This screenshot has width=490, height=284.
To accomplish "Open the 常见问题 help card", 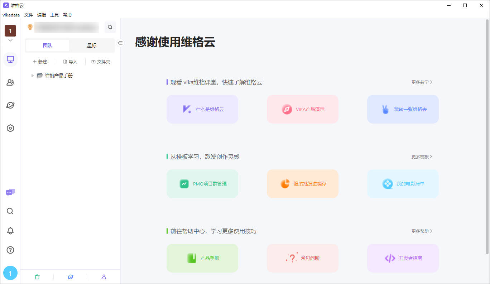I will pos(303,258).
